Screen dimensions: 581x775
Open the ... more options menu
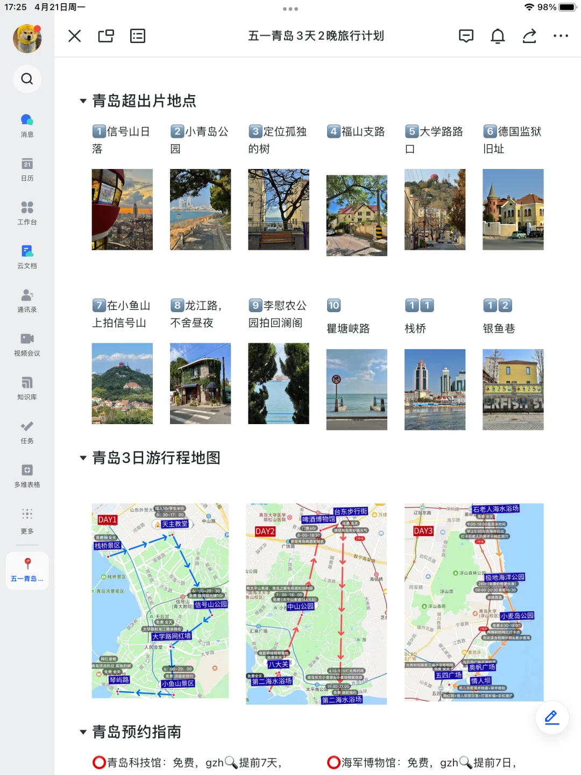coord(561,36)
